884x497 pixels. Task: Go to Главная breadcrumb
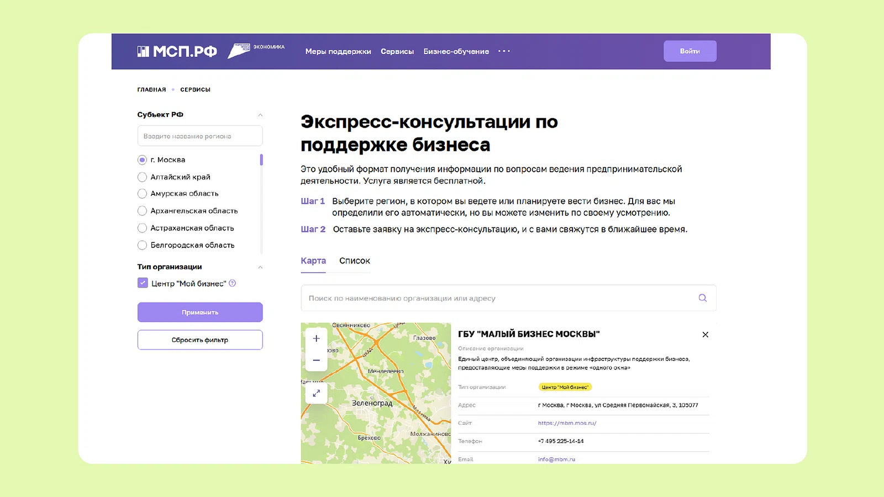[151, 89]
